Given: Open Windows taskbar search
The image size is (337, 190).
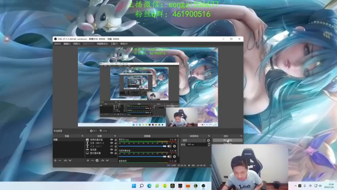Looking at the screenshot, I should coord(142,186).
